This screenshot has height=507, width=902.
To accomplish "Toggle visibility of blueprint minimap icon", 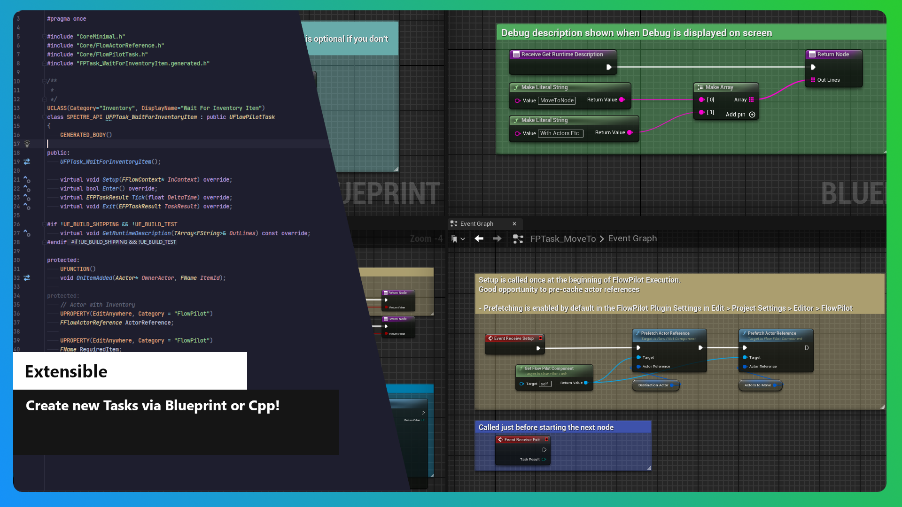I will point(518,238).
